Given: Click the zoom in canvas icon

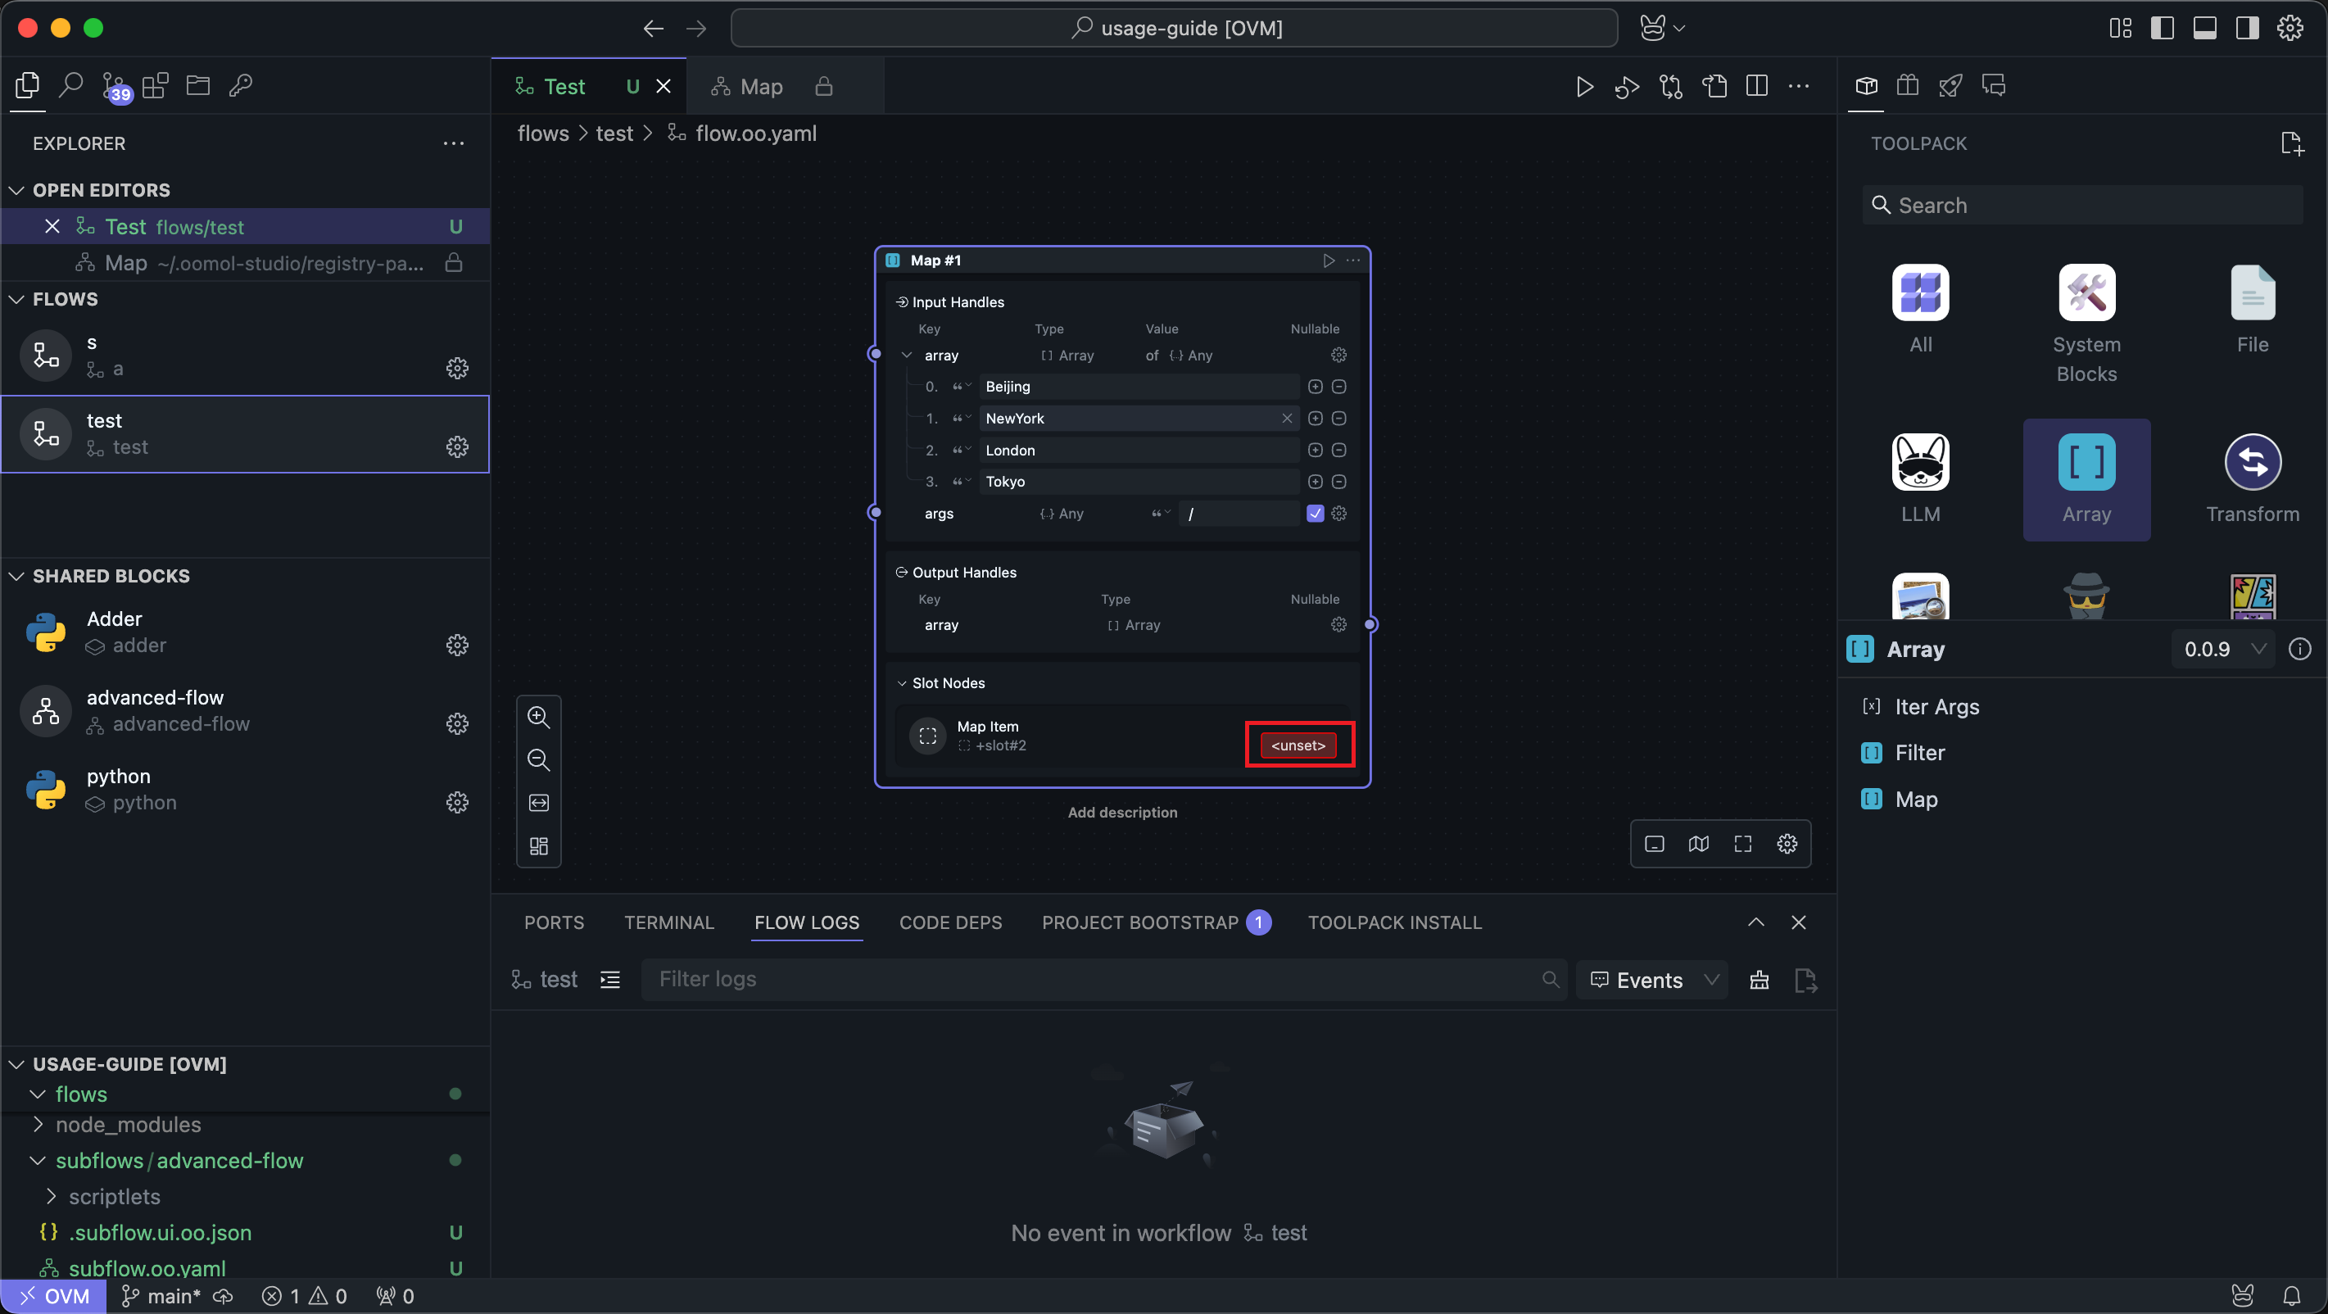Looking at the screenshot, I should [539, 717].
